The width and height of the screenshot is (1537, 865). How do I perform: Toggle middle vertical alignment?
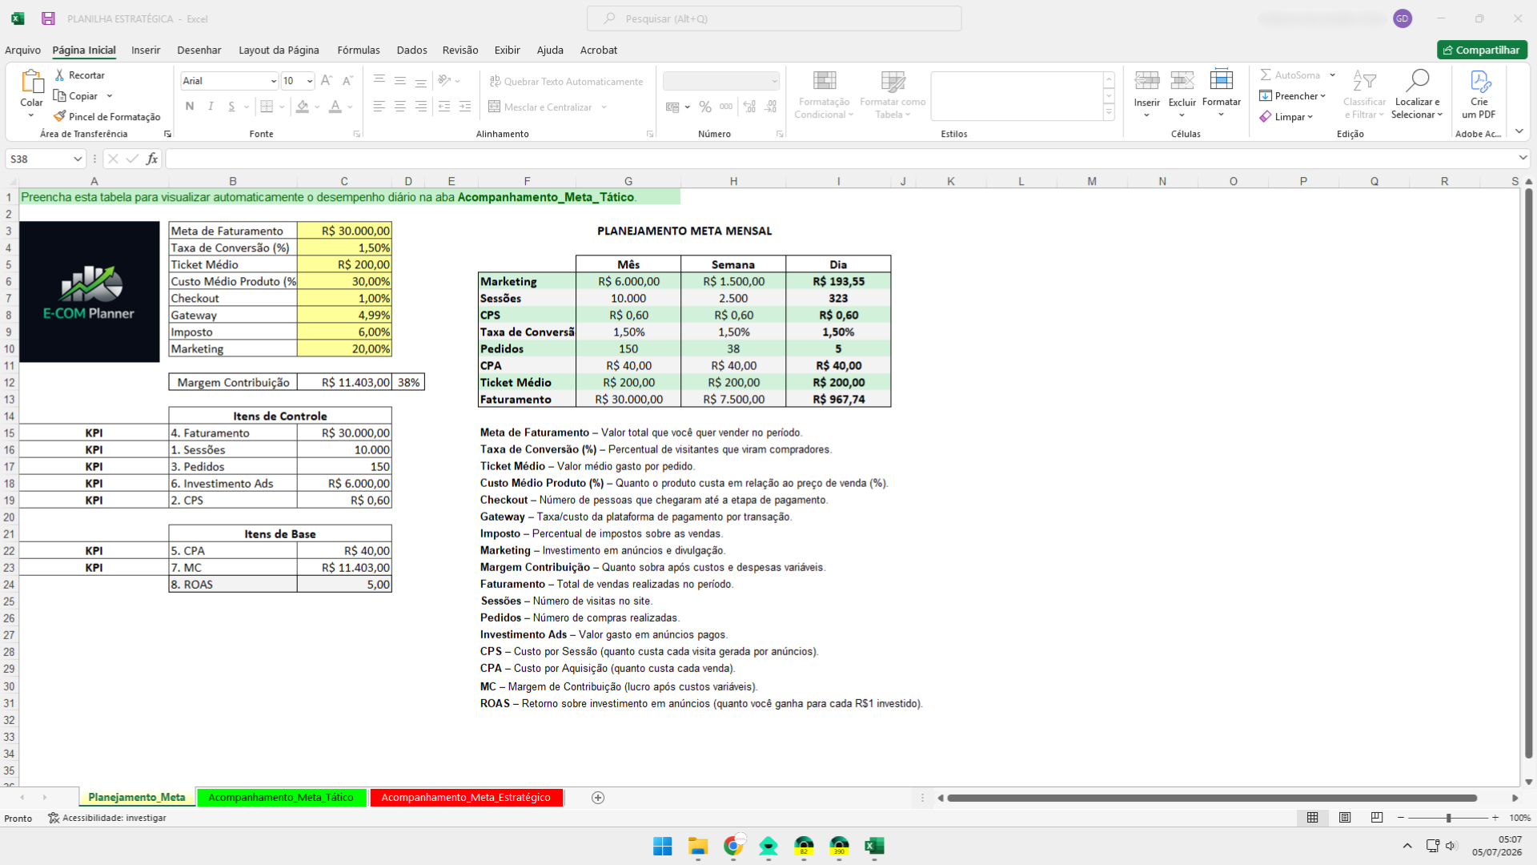399,81
